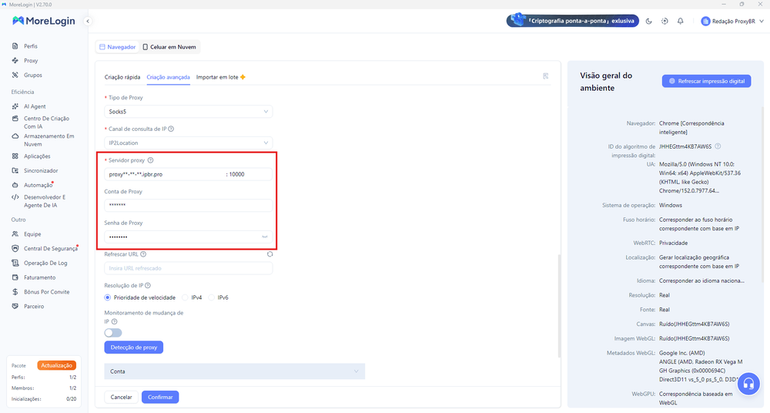Click Refrescar impressão digital button
This screenshot has width=770, height=413.
706,81
